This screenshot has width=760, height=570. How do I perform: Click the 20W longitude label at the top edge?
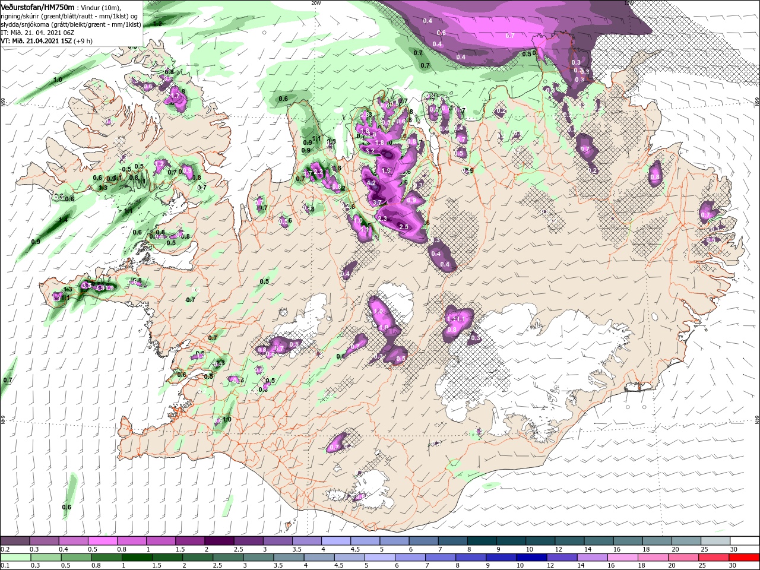(316, 2)
